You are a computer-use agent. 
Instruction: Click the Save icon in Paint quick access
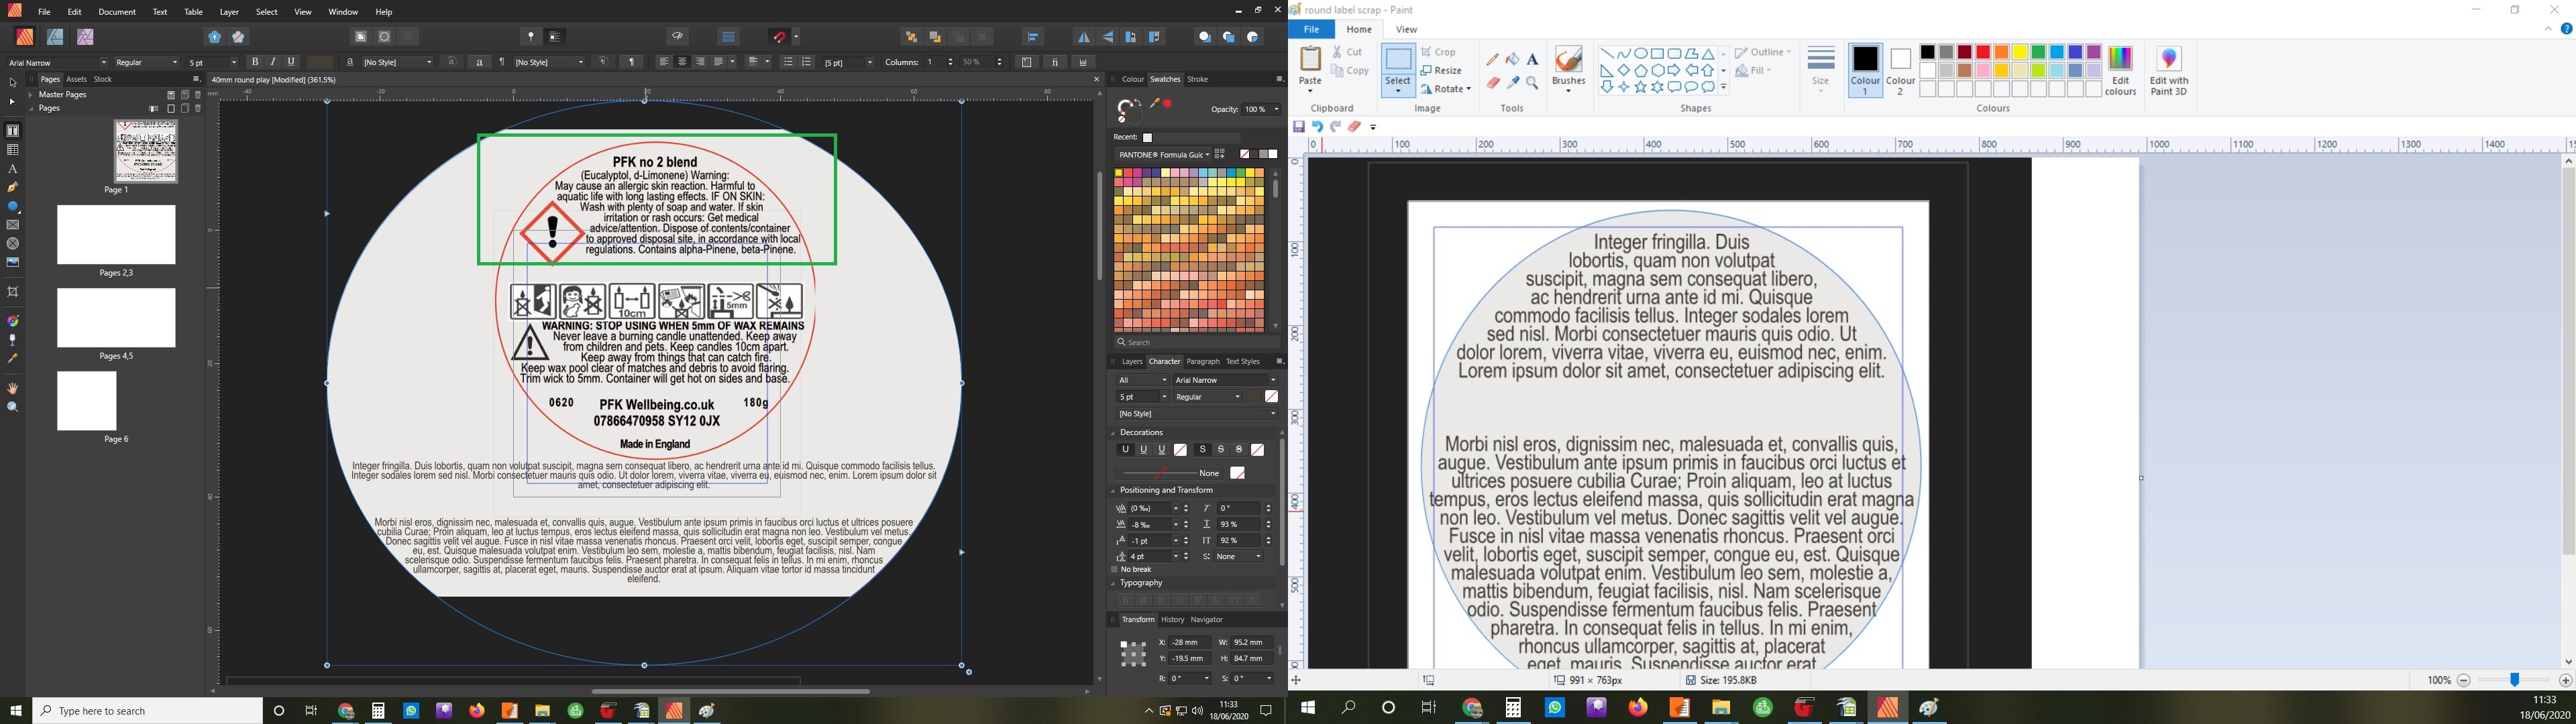tap(1298, 127)
